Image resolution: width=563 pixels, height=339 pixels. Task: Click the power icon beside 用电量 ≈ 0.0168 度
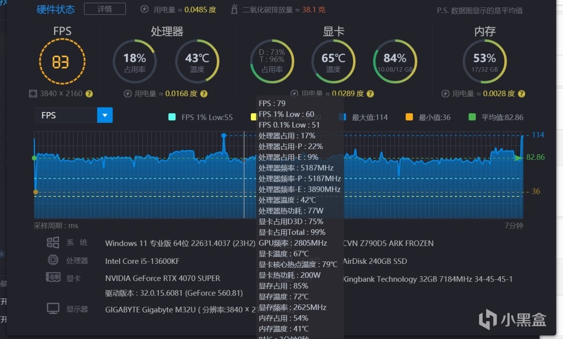(x=128, y=94)
